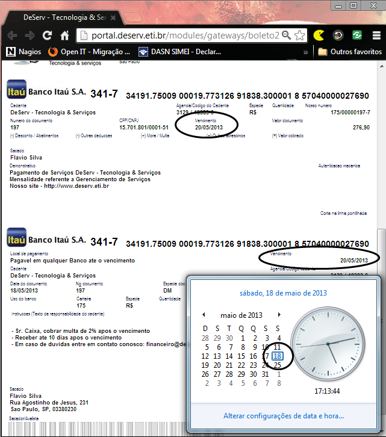This screenshot has height=437, width=386.
Task: Click the lower boleto digitable line number
Action: [247, 244]
